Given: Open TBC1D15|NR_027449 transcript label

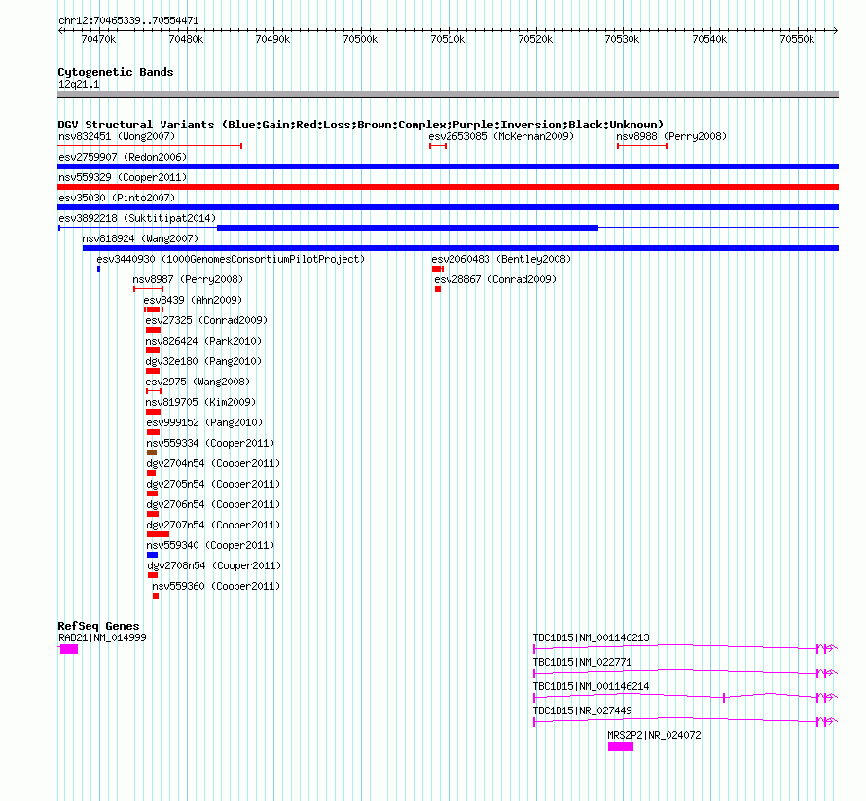Looking at the screenshot, I should point(582,710).
